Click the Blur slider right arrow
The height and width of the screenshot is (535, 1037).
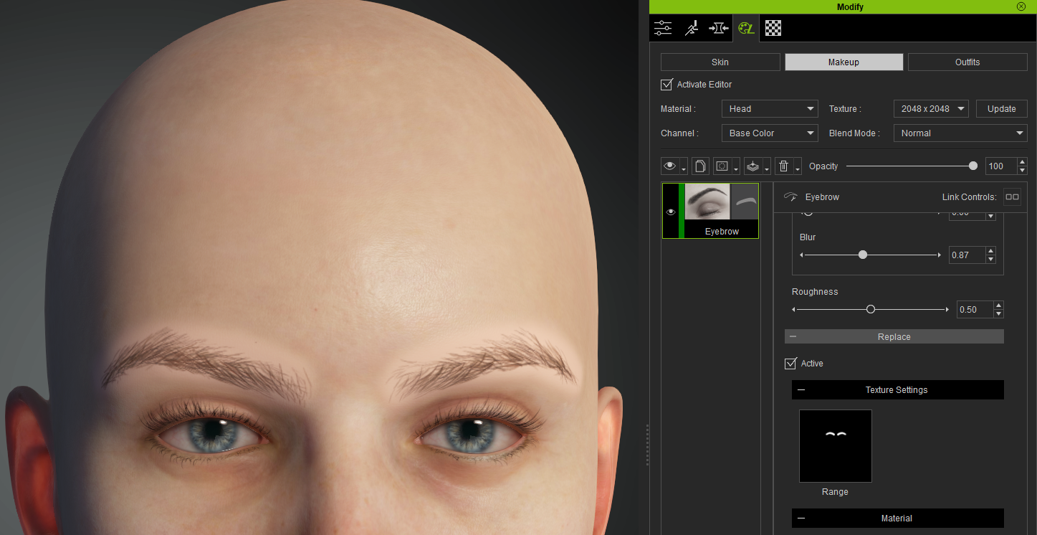click(x=939, y=255)
